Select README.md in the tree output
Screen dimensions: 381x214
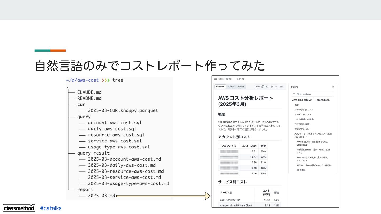[89, 98]
